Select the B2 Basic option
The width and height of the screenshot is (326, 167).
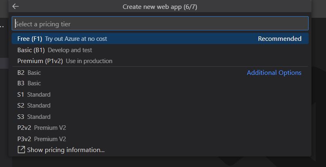click(x=29, y=73)
